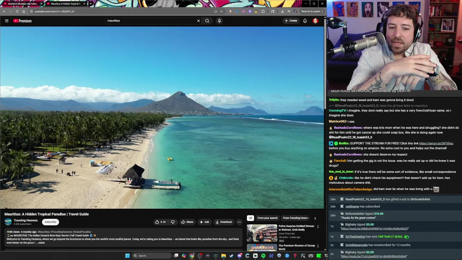Open the Traveling Heavens channel avatar
Viewport: 462px width, 260px height.
(8, 222)
